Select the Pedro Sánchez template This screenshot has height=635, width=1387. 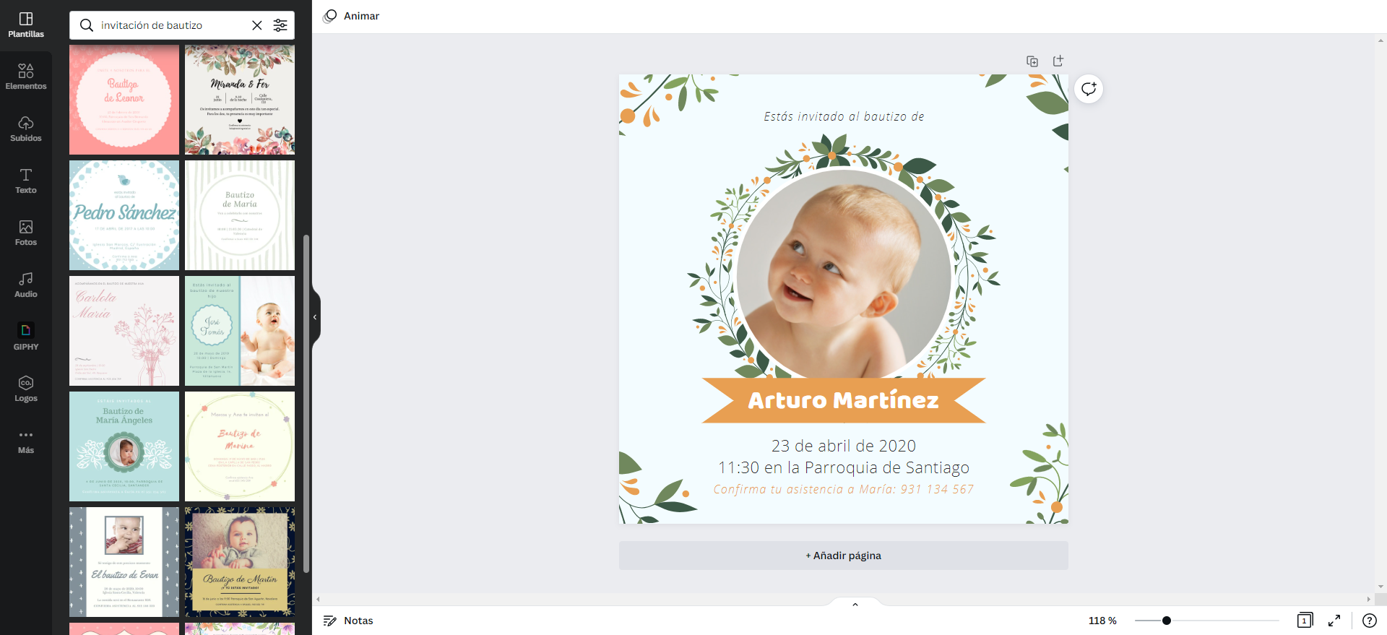(x=124, y=215)
